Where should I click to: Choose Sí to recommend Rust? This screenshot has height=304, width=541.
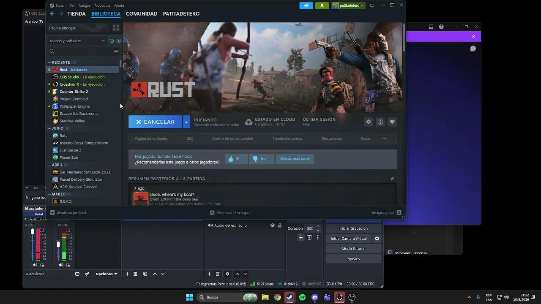pyautogui.click(x=236, y=159)
